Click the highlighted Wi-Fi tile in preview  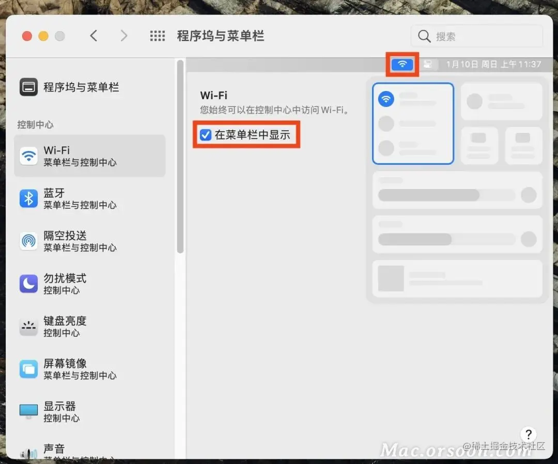click(x=413, y=123)
